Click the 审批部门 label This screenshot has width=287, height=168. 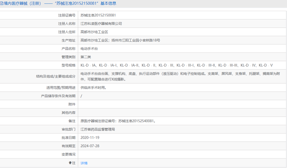pos(69,130)
